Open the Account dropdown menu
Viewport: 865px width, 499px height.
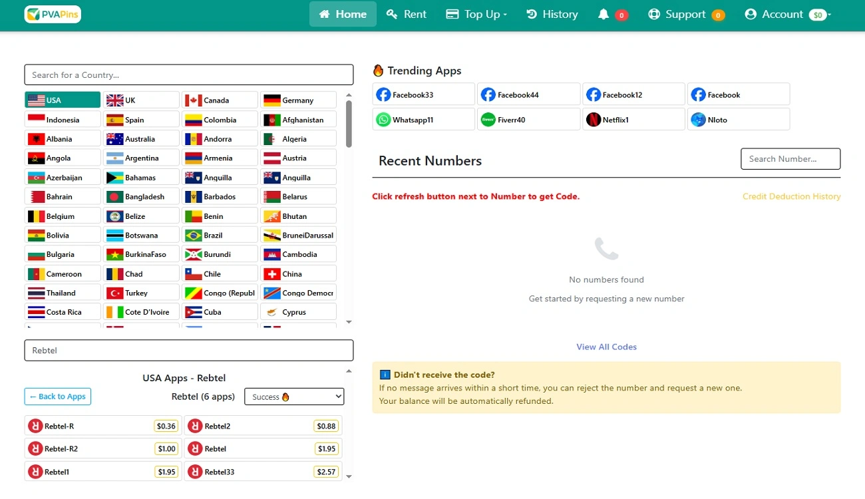point(788,14)
